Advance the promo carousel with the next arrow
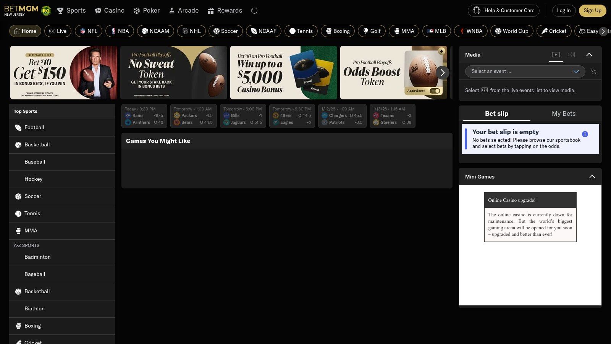Screen dimensions: 611x344 tap(443, 73)
